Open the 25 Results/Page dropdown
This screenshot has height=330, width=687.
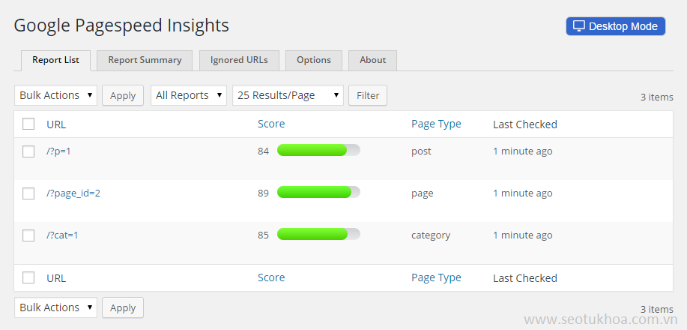288,95
